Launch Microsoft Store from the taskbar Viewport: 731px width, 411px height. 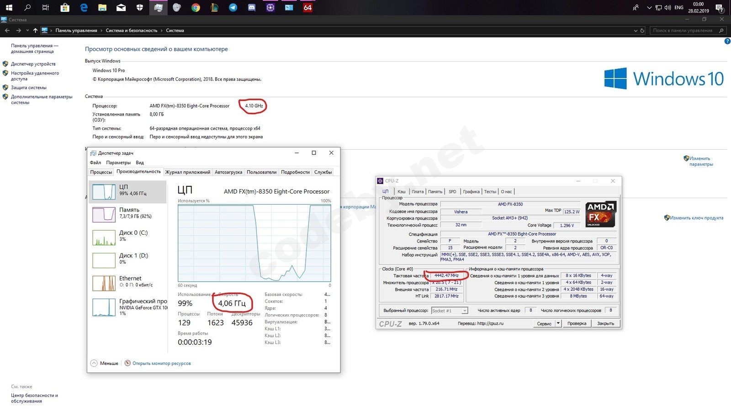click(x=65, y=7)
